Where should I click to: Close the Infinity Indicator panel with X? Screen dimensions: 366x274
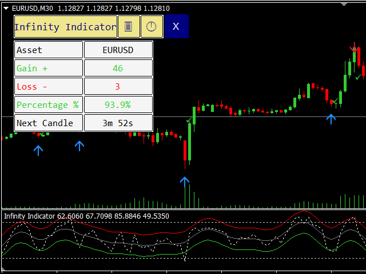[x=176, y=27]
